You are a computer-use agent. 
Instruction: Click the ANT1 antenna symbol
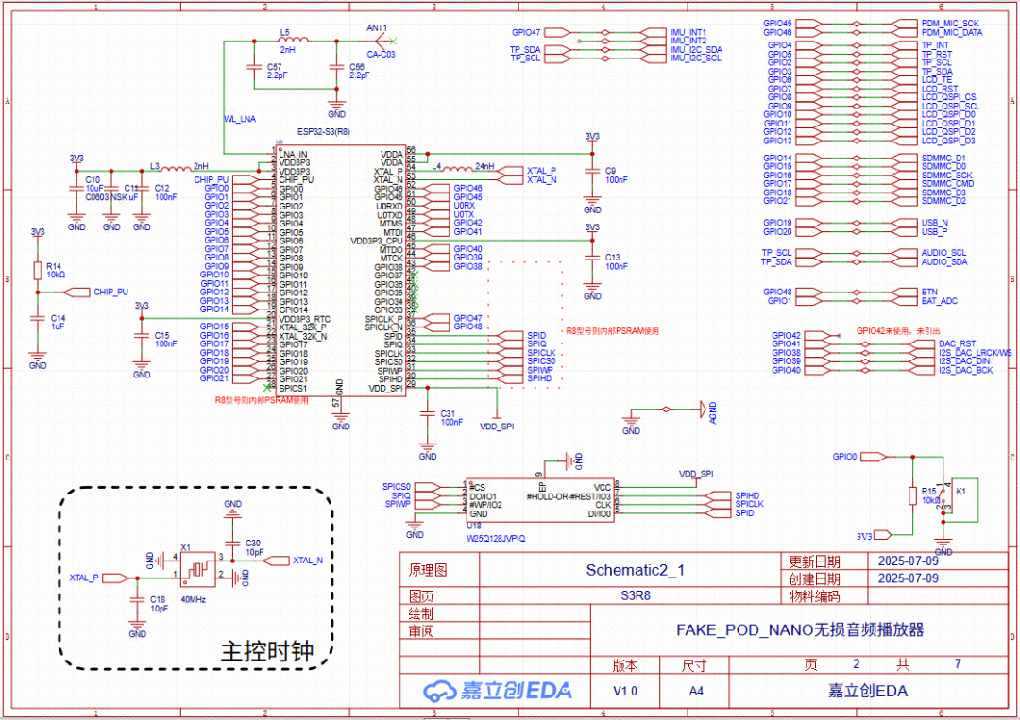coord(380,41)
